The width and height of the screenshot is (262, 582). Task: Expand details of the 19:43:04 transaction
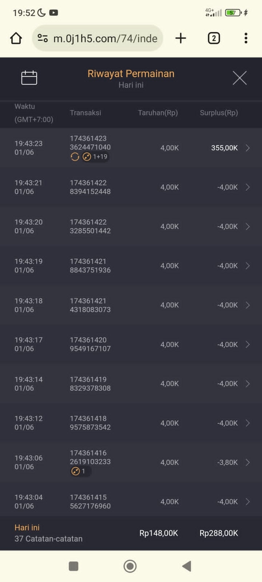click(247, 502)
